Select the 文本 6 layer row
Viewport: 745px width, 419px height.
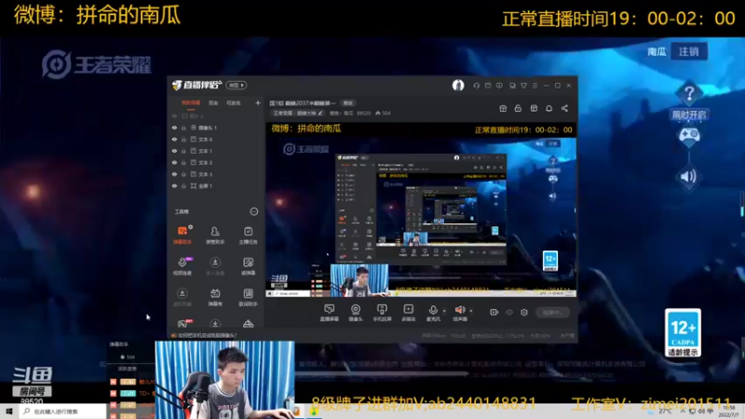(216, 139)
